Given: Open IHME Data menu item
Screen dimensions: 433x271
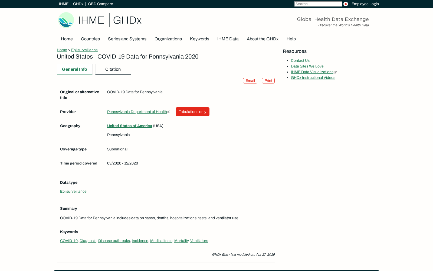Looking at the screenshot, I should 228,39.
